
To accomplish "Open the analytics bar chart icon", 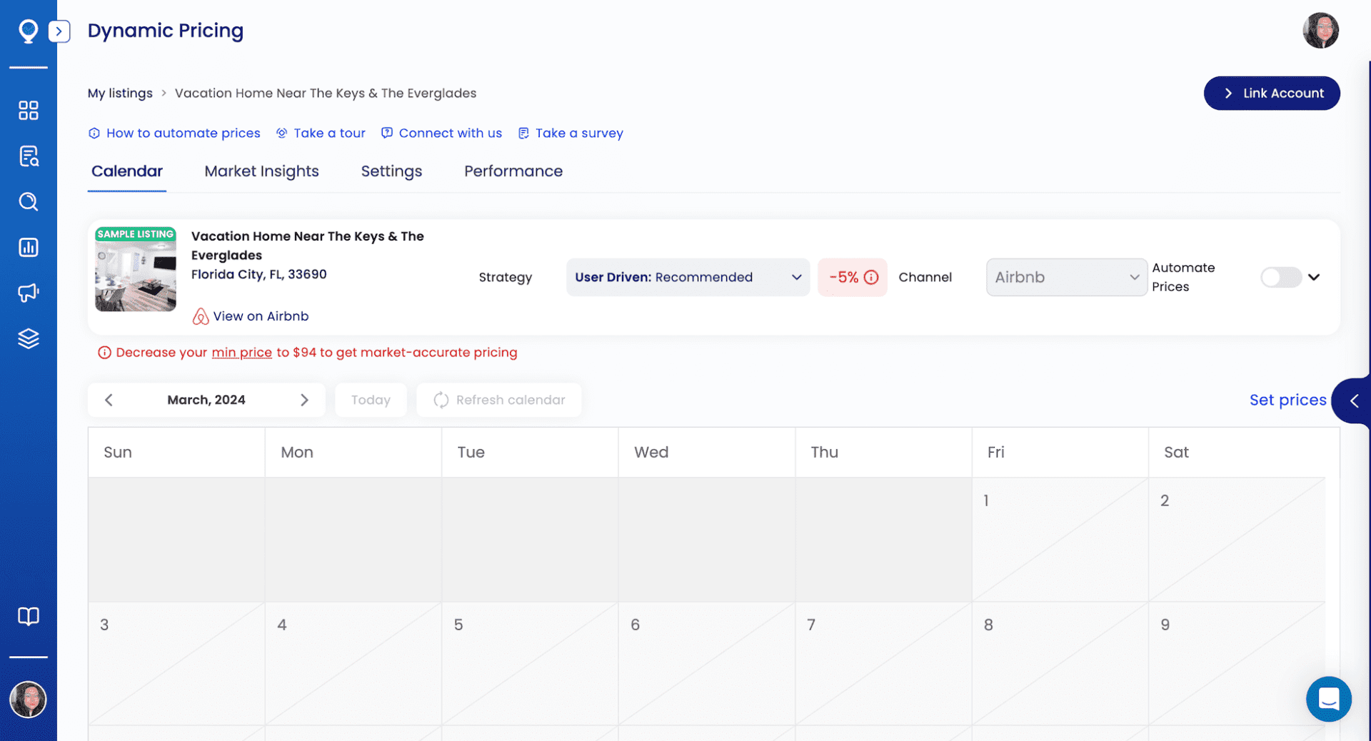I will [29, 247].
